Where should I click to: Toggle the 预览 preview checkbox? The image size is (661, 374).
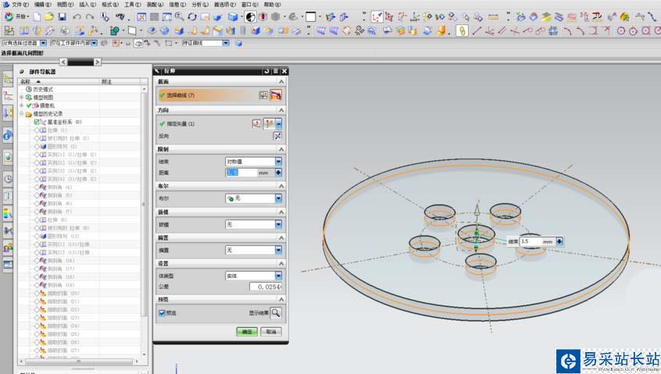coord(162,313)
